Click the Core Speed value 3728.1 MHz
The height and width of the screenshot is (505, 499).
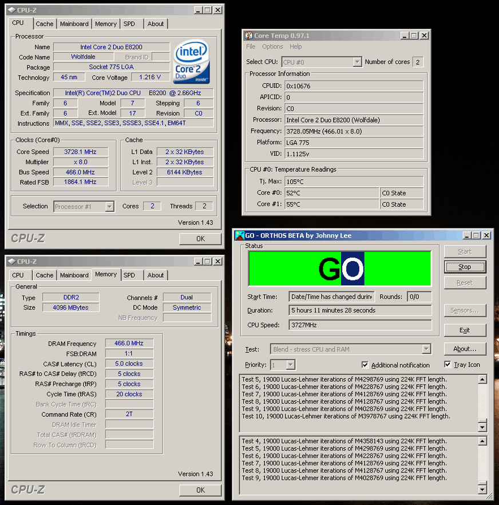click(81, 152)
